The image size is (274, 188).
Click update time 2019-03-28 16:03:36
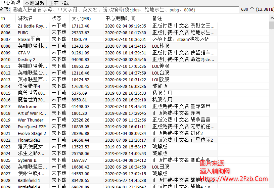126,86
